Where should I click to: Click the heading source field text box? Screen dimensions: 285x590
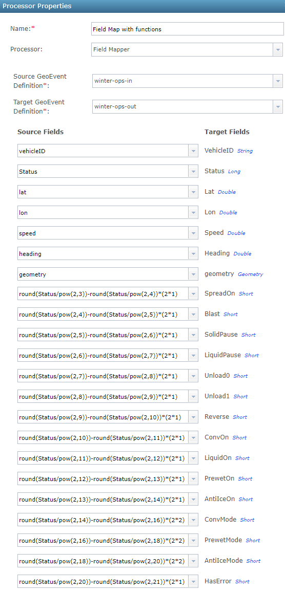pyautogui.click(x=103, y=253)
